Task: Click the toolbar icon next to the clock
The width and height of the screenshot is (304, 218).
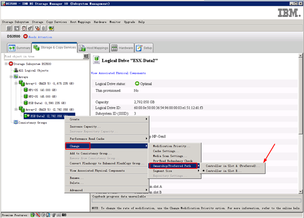Action: (x=30, y=28)
